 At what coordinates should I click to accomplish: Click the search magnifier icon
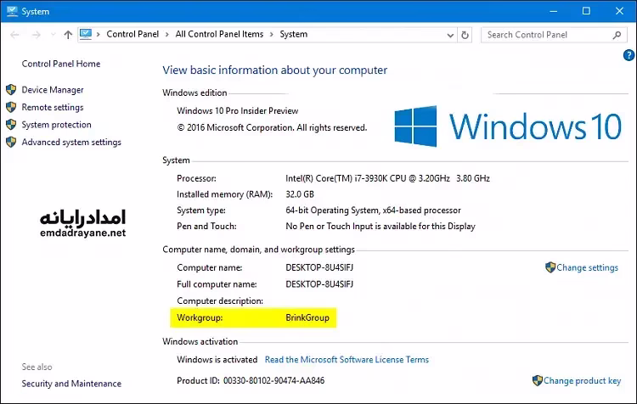point(617,35)
